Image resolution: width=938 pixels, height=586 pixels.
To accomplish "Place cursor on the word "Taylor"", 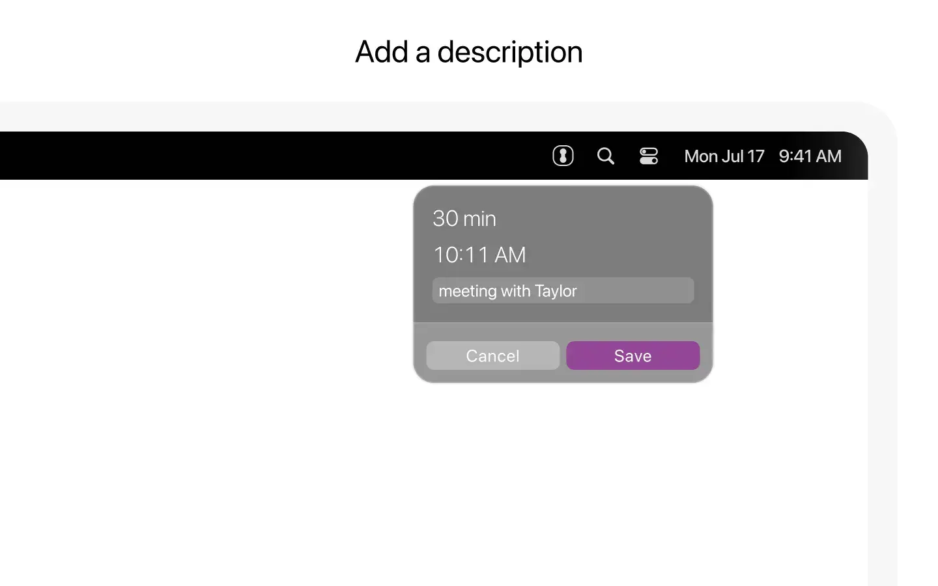I will point(556,291).
